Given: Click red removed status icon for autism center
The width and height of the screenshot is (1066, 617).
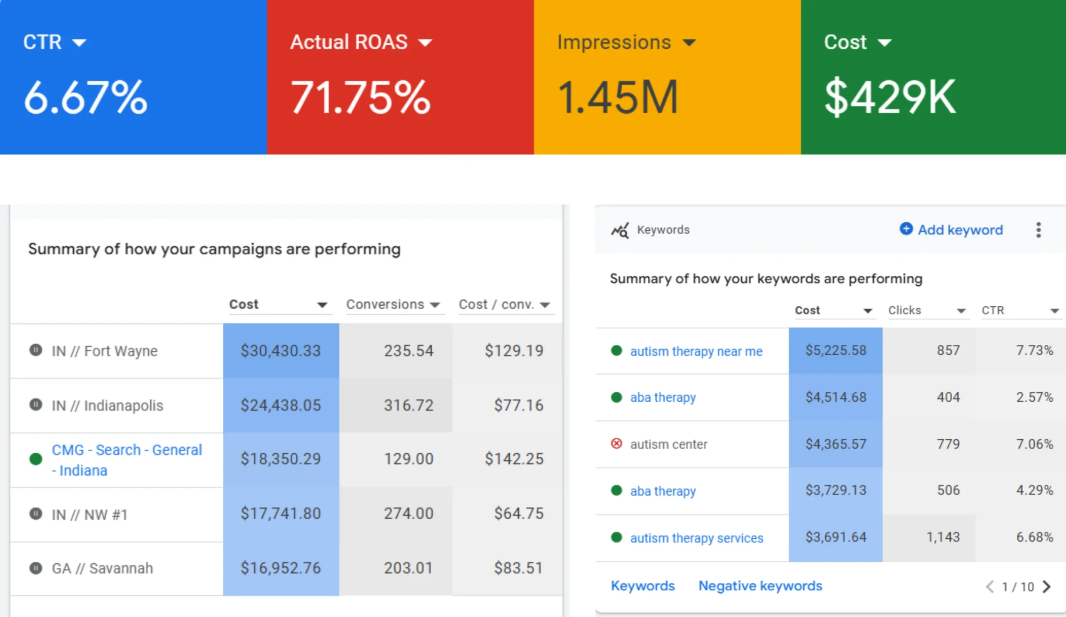Looking at the screenshot, I should (616, 444).
